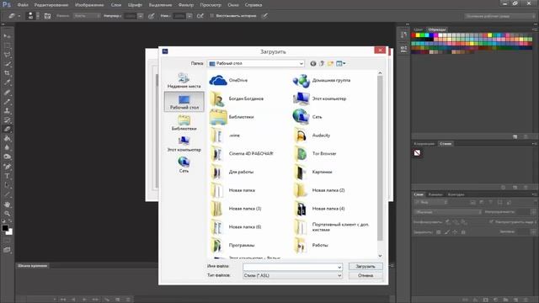The image size is (539, 303).
Task: Change the screen mode at toolbox bottom
Action: [7, 250]
